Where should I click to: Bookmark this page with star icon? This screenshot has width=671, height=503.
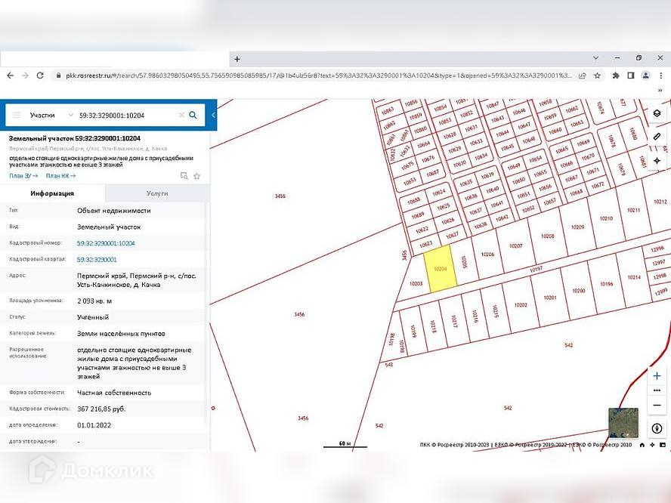[598, 76]
